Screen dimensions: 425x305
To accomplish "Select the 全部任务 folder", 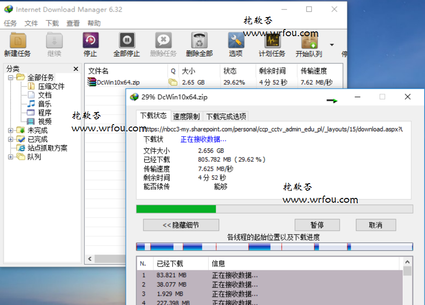I will (x=40, y=78).
